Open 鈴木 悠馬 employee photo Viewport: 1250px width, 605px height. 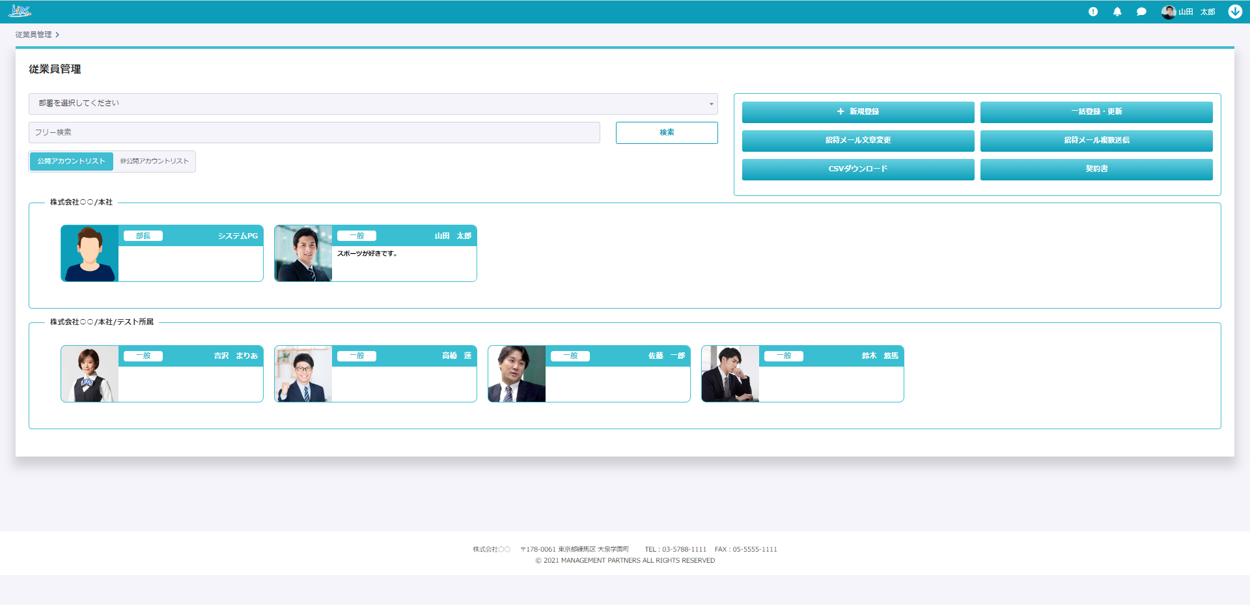click(730, 374)
